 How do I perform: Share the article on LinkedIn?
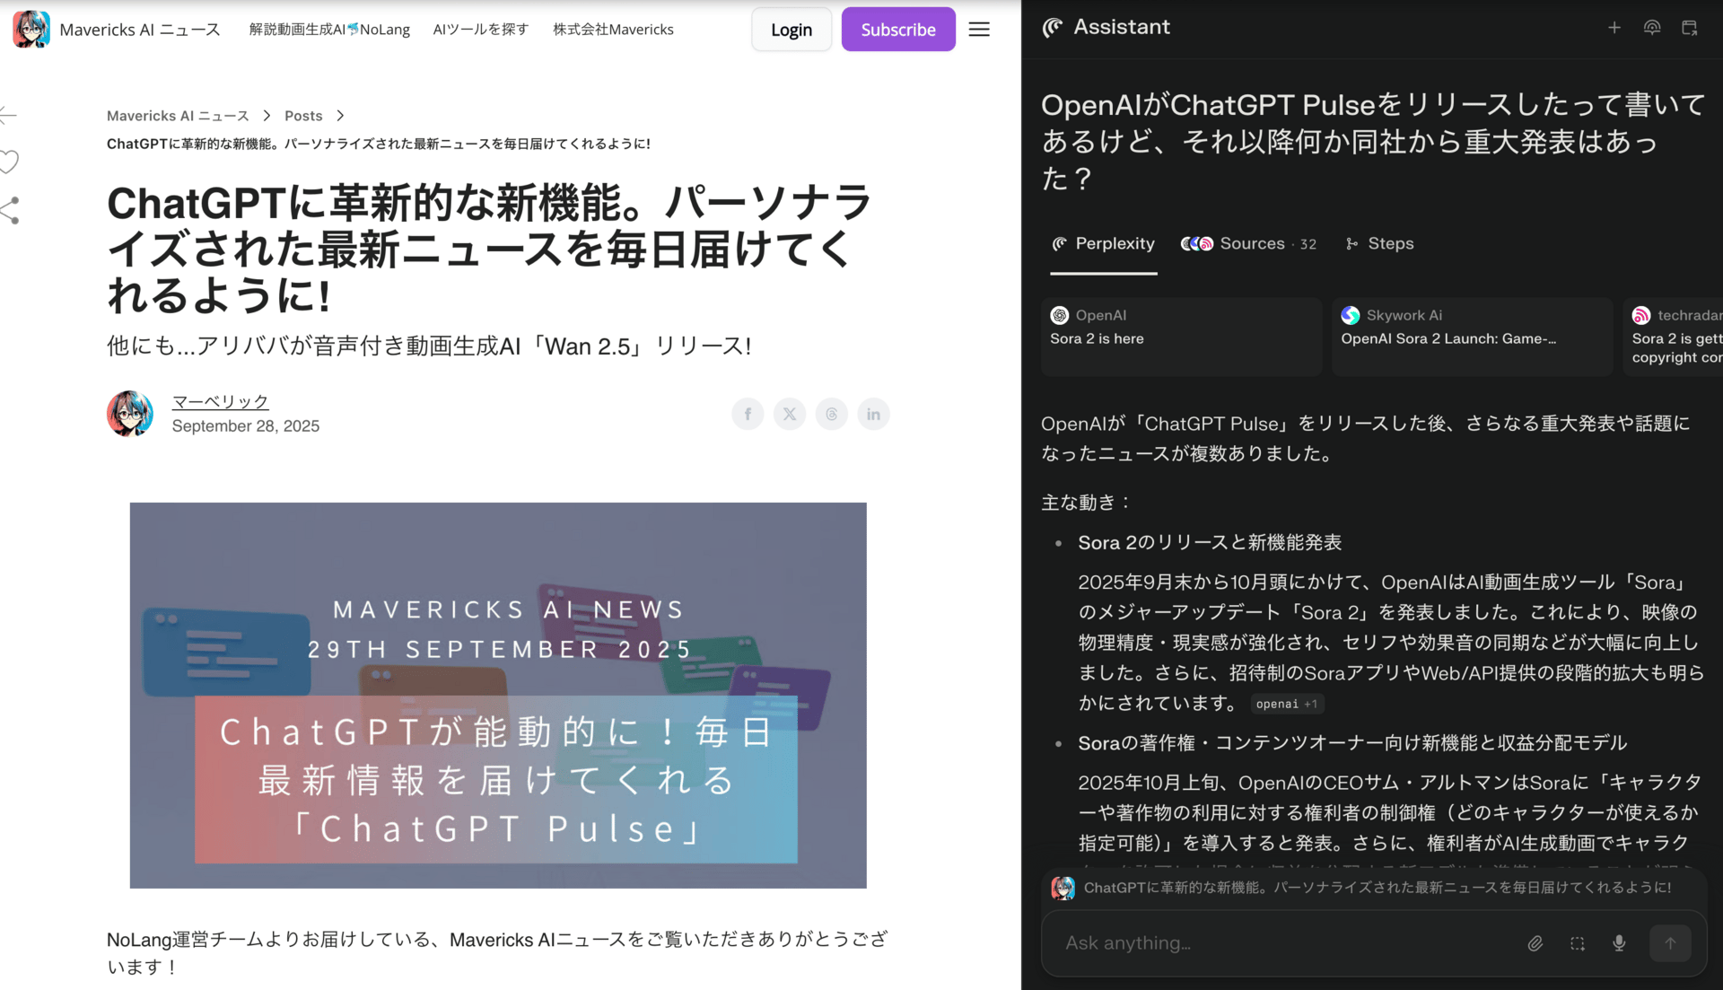873,414
